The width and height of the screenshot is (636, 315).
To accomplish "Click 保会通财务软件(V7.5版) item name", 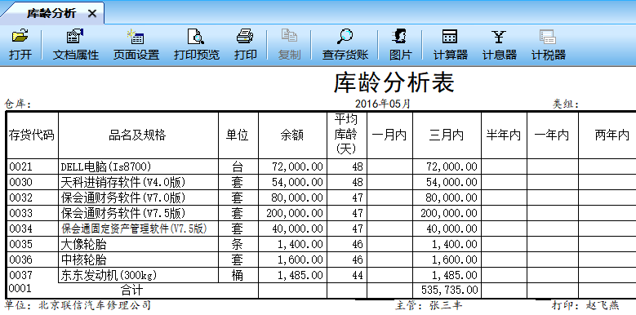I will click(123, 213).
